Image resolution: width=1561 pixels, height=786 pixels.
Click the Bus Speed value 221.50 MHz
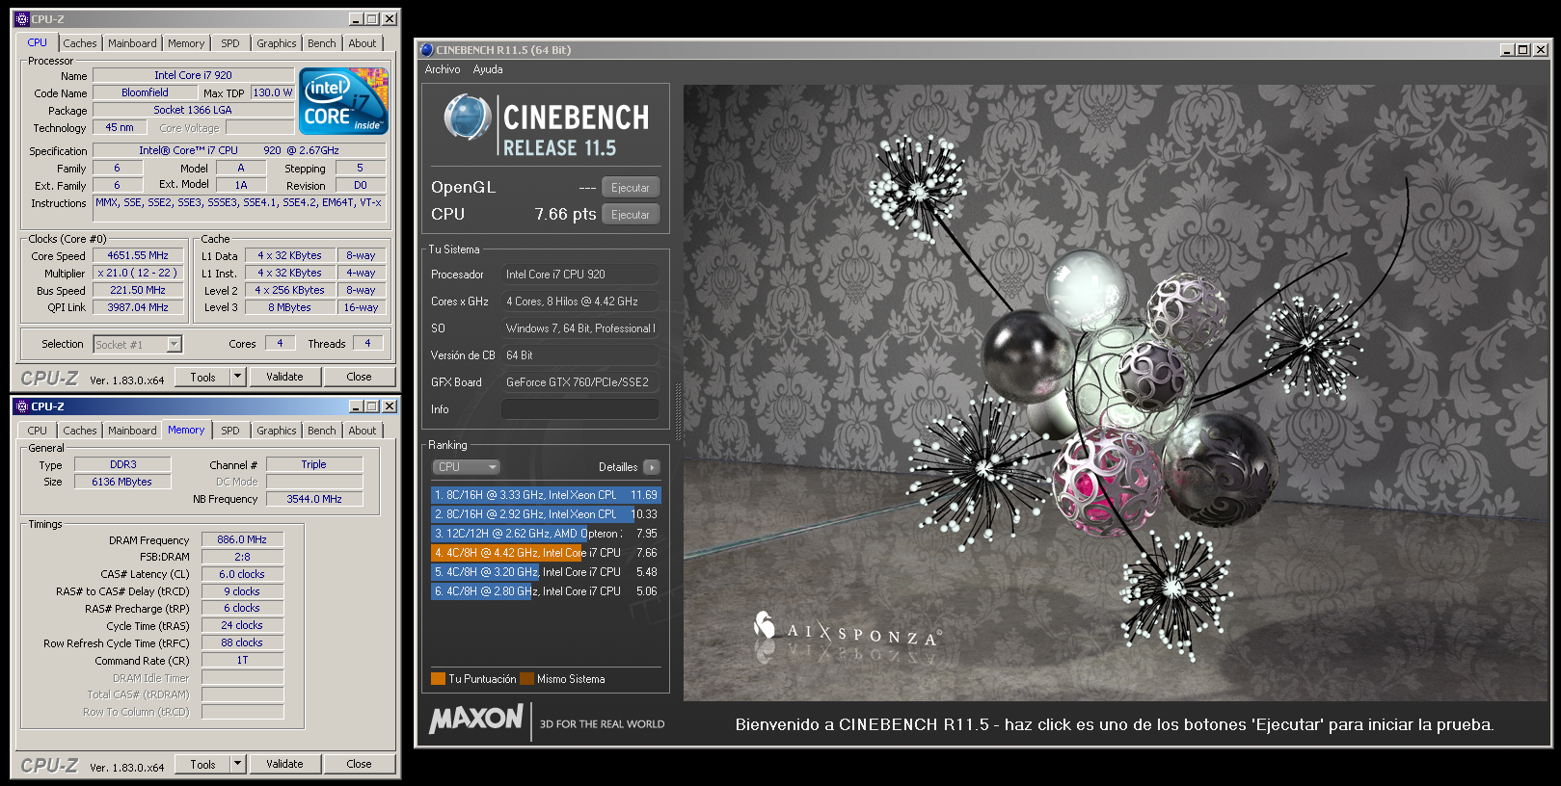(138, 290)
